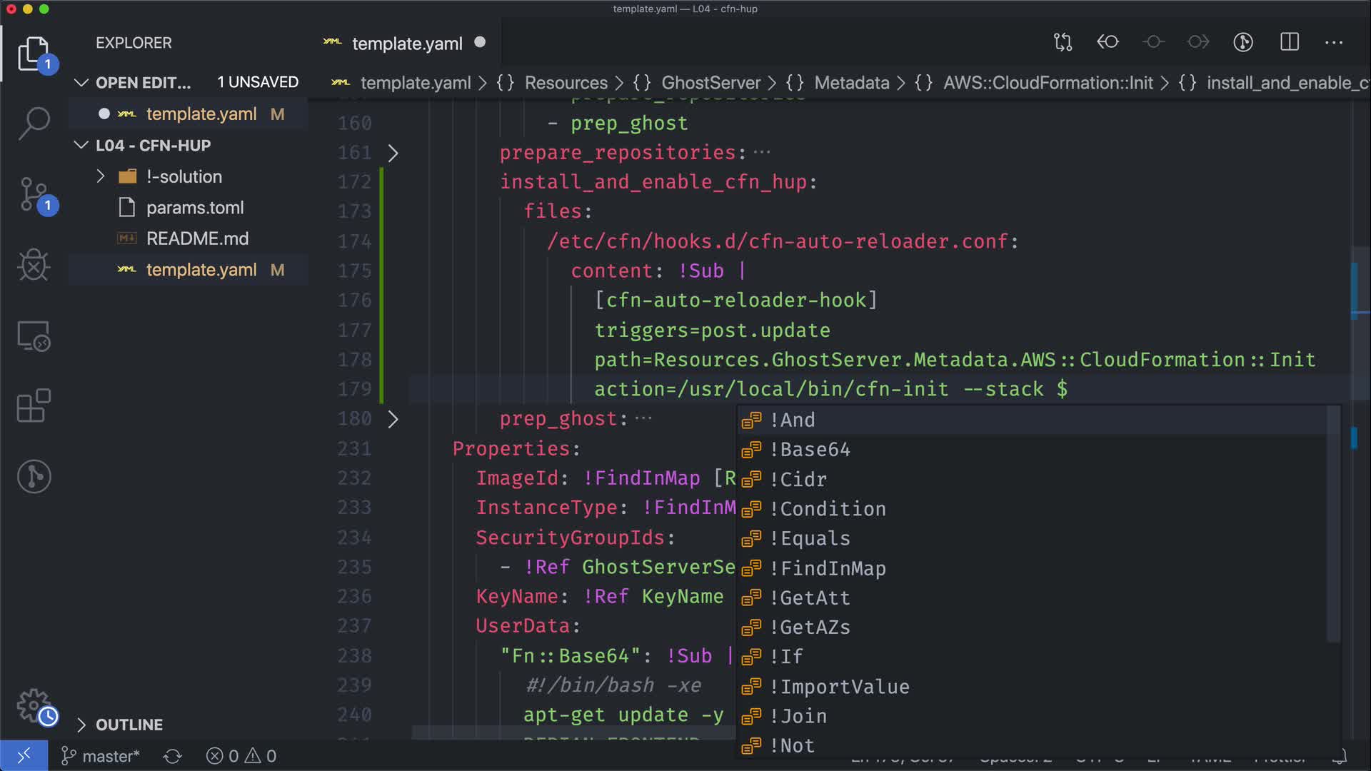Click the master branch status button
1371x771 pixels.
click(x=101, y=756)
